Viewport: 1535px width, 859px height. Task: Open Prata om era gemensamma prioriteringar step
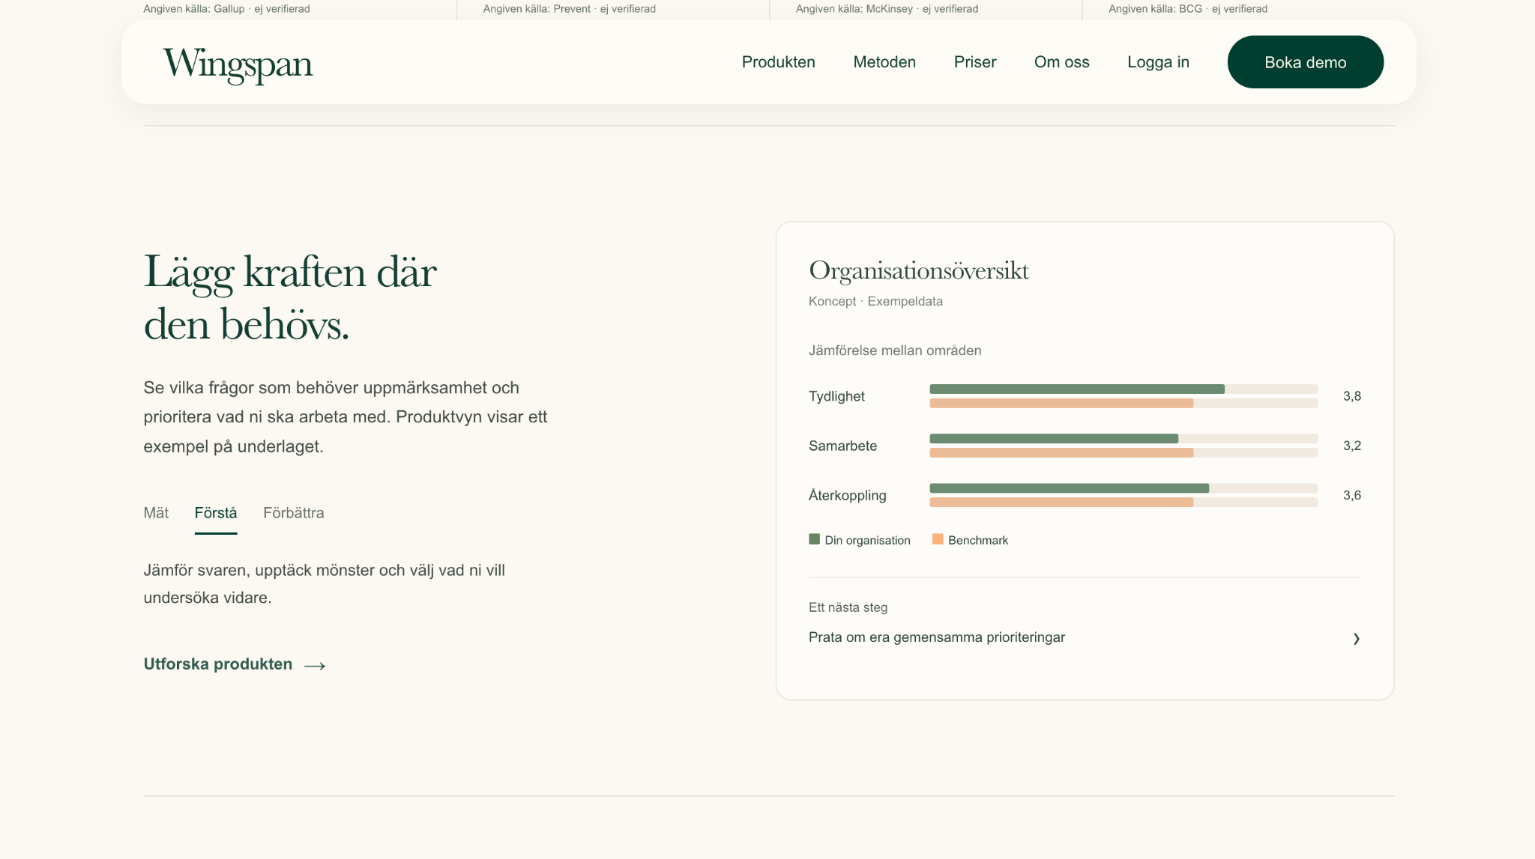[1085, 637]
